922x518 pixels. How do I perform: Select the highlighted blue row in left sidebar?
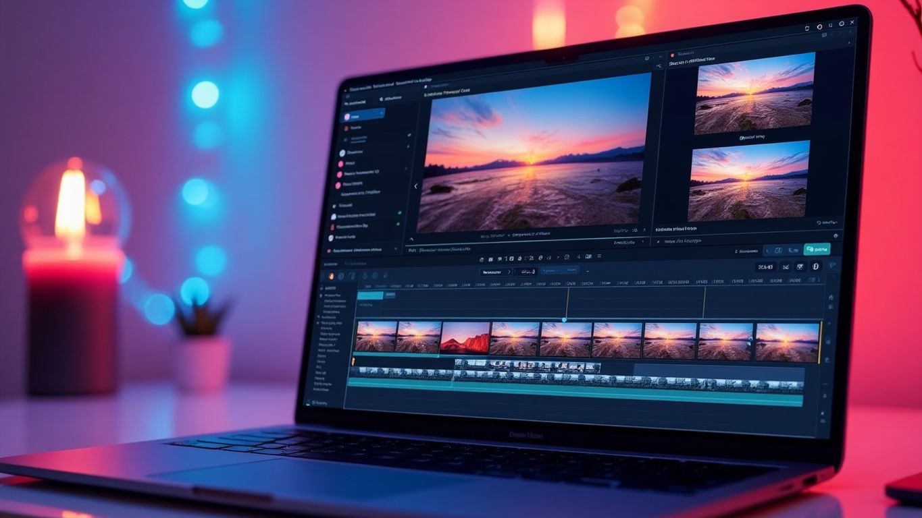click(x=364, y=117)
